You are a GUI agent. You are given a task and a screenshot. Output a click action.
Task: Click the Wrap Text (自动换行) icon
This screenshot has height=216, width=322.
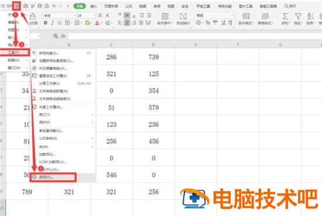tap(183, 16)
